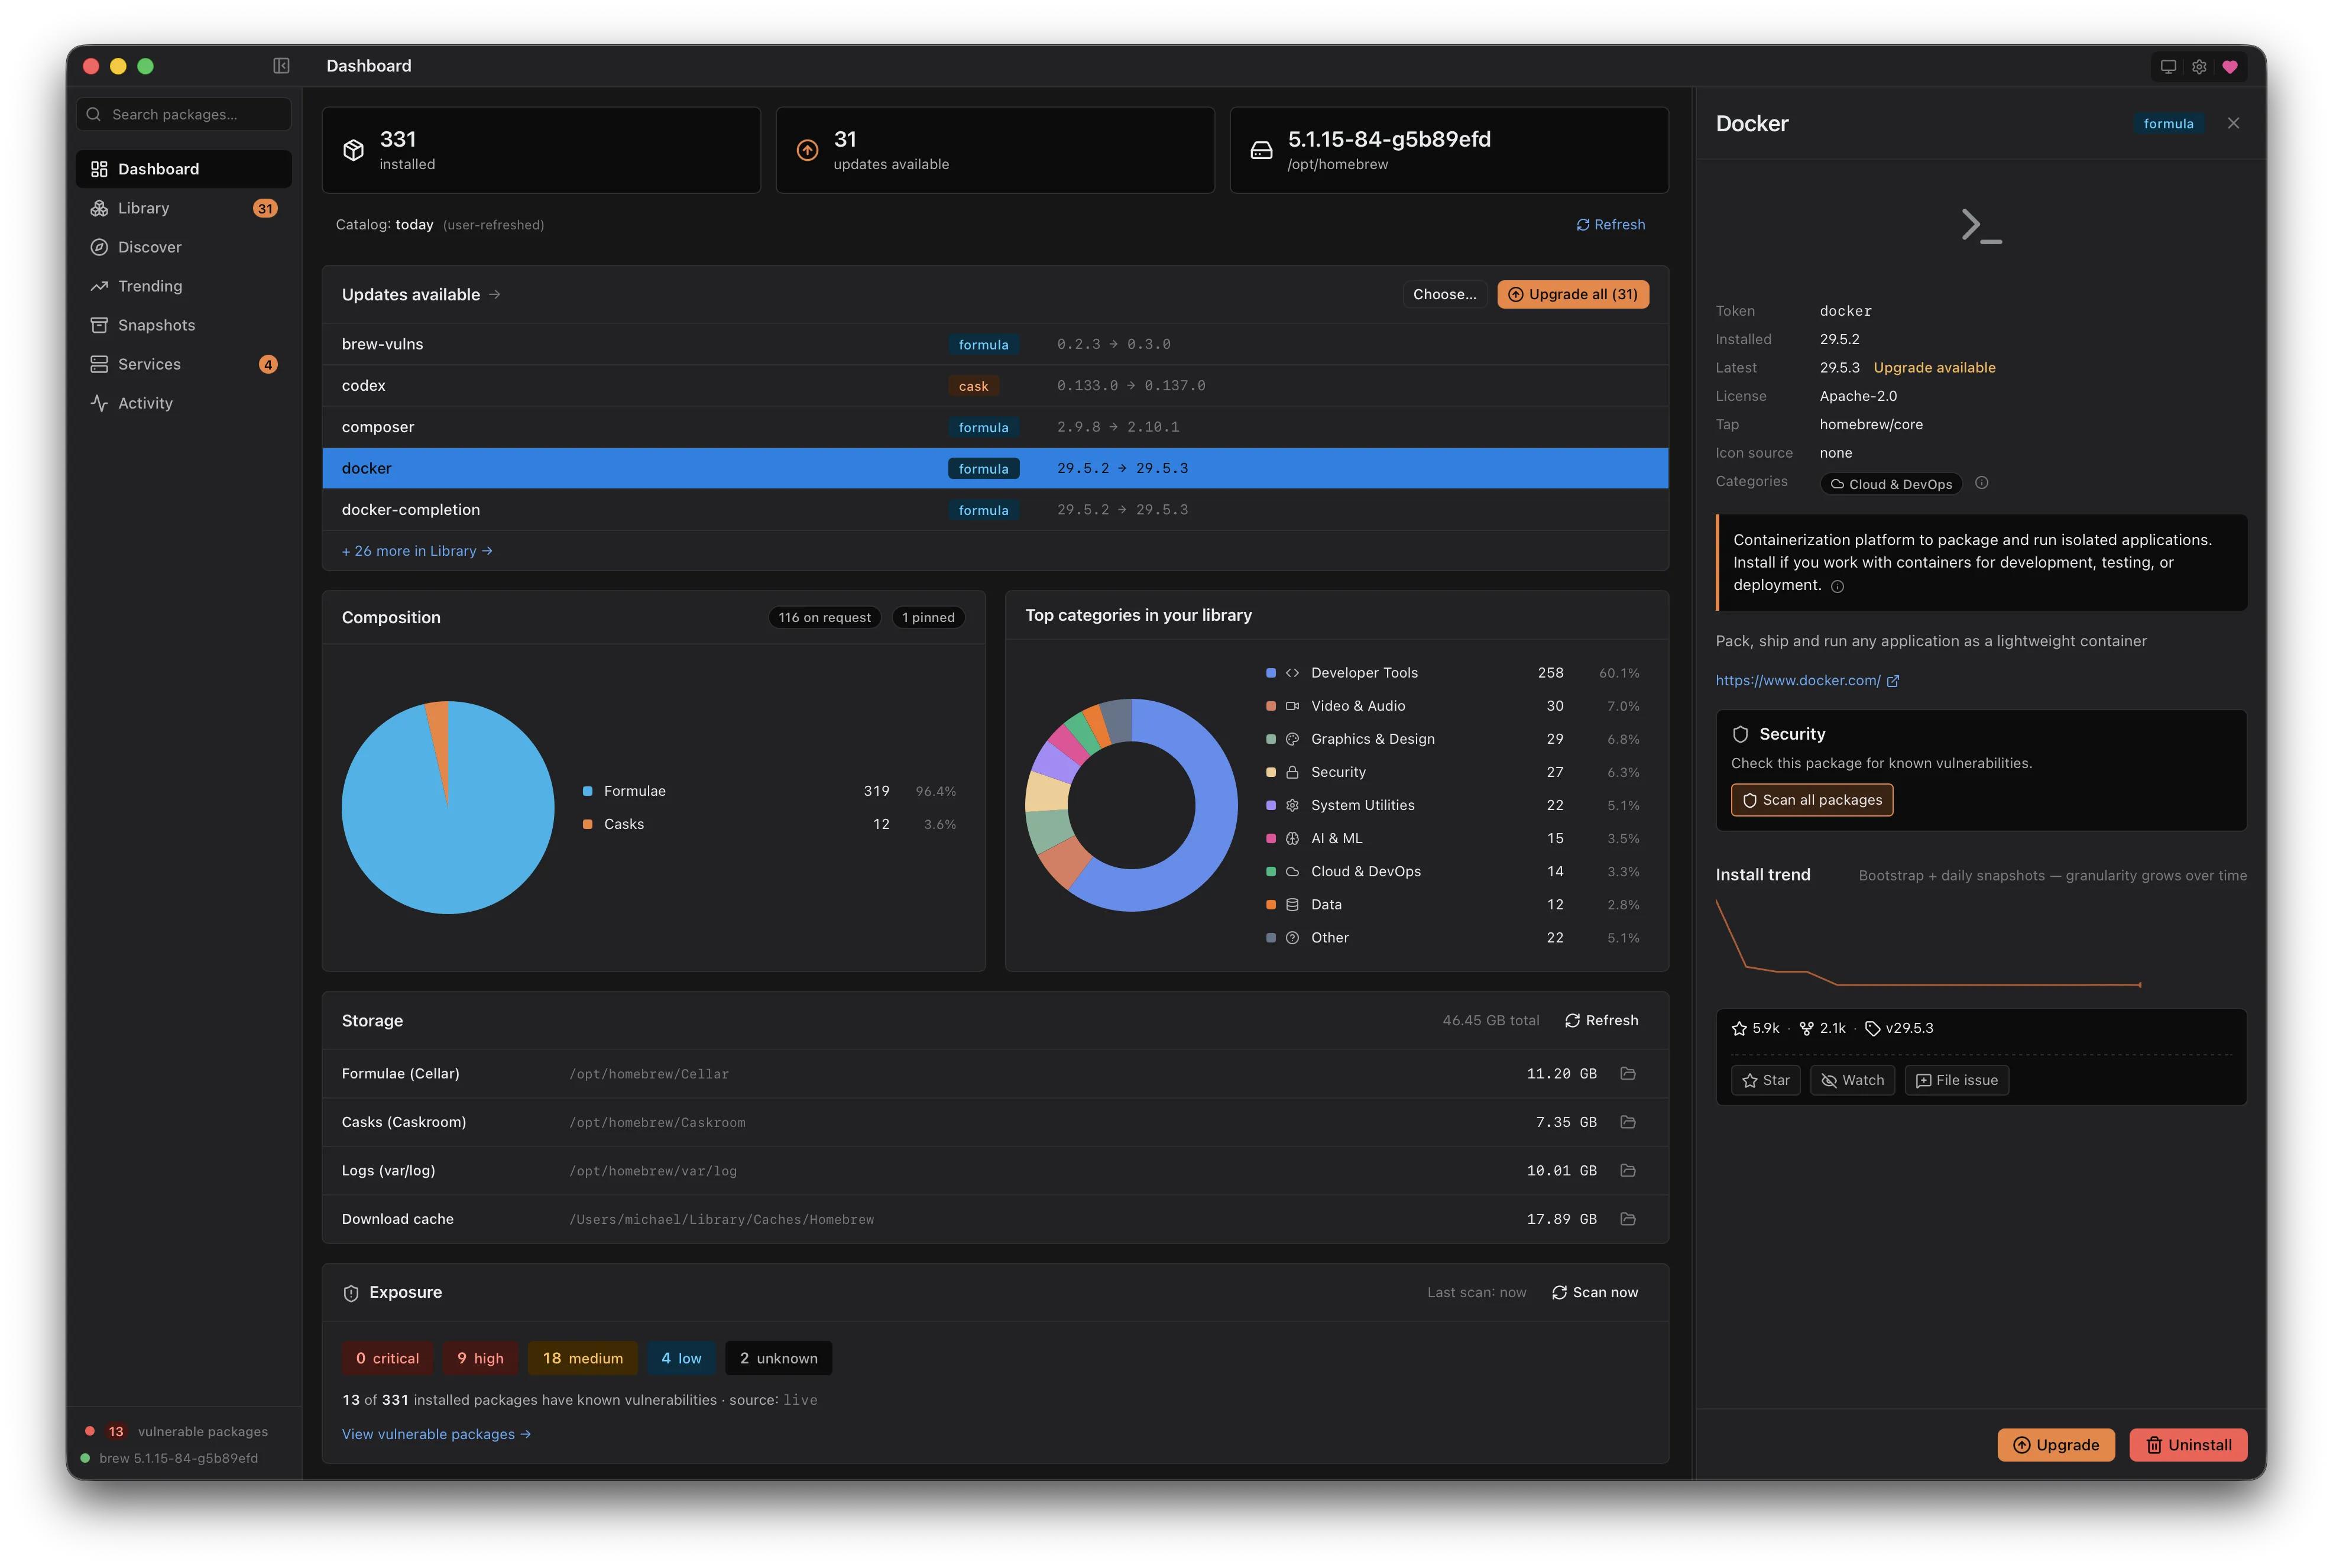The image size is (2333, 1568).
Task: Click the pink heart icon
Action: [2229, 67]
